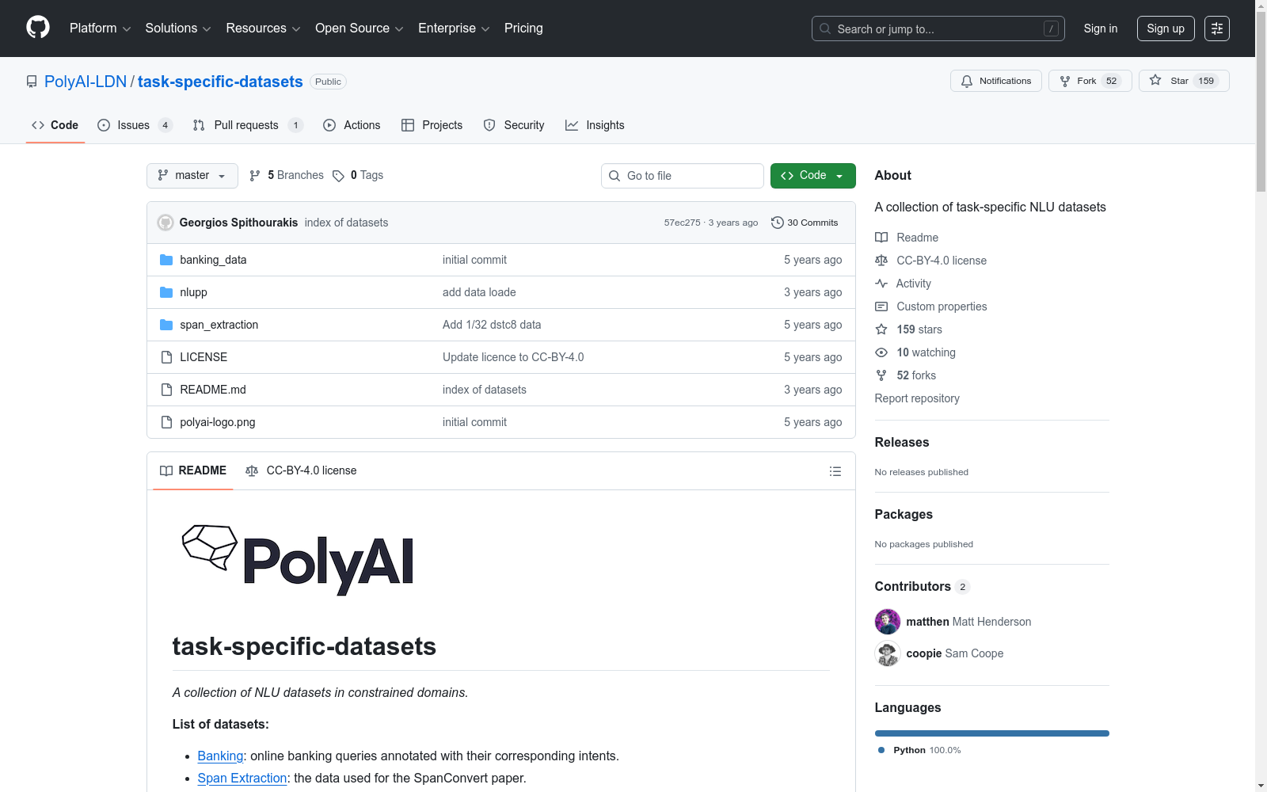Click the Sign in link
Image resolution: width=1267 pixels, height=792 pixels.
pyautogui.click(x=1101, y=29)
